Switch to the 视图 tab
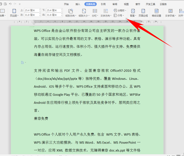This screenshot has height=156, width=184. pyautogui.click(x=126, y=4)
